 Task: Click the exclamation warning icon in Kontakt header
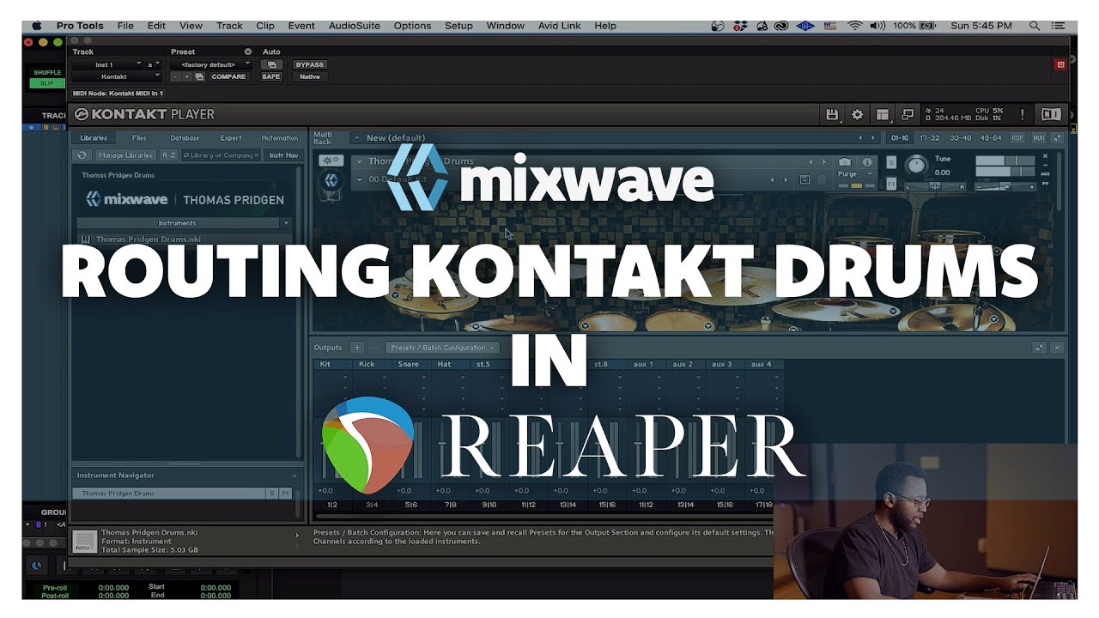1022,114
